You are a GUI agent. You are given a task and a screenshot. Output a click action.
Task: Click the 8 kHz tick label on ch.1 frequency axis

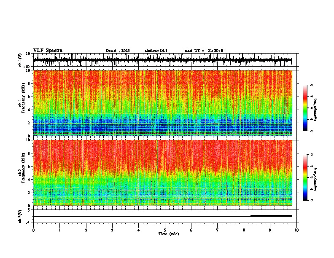click(30, 83)
